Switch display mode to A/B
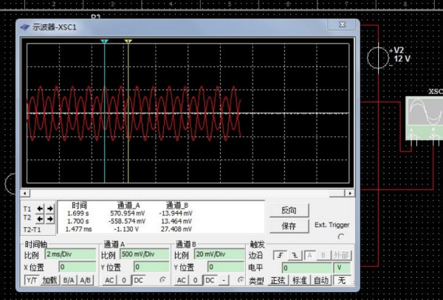Screen dimensions: 443x300 click(x=86, y=280)
